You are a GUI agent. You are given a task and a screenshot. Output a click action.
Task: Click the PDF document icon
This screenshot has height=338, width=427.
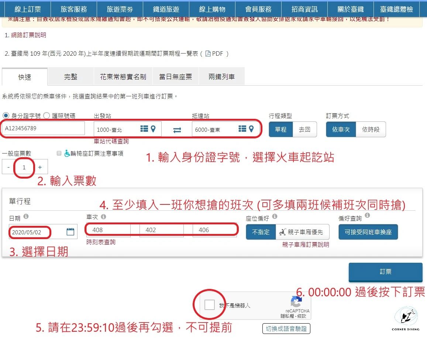click(x=208, y=54)
